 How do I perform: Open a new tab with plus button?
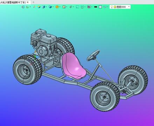[33, 2]
